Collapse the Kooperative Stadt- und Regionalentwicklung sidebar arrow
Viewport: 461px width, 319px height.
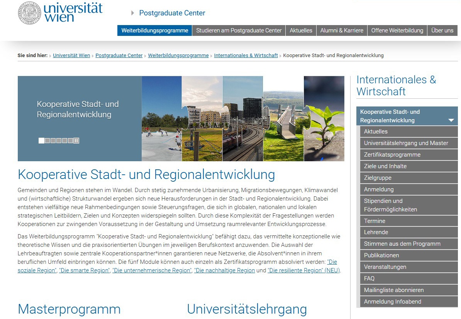[451, 120]
